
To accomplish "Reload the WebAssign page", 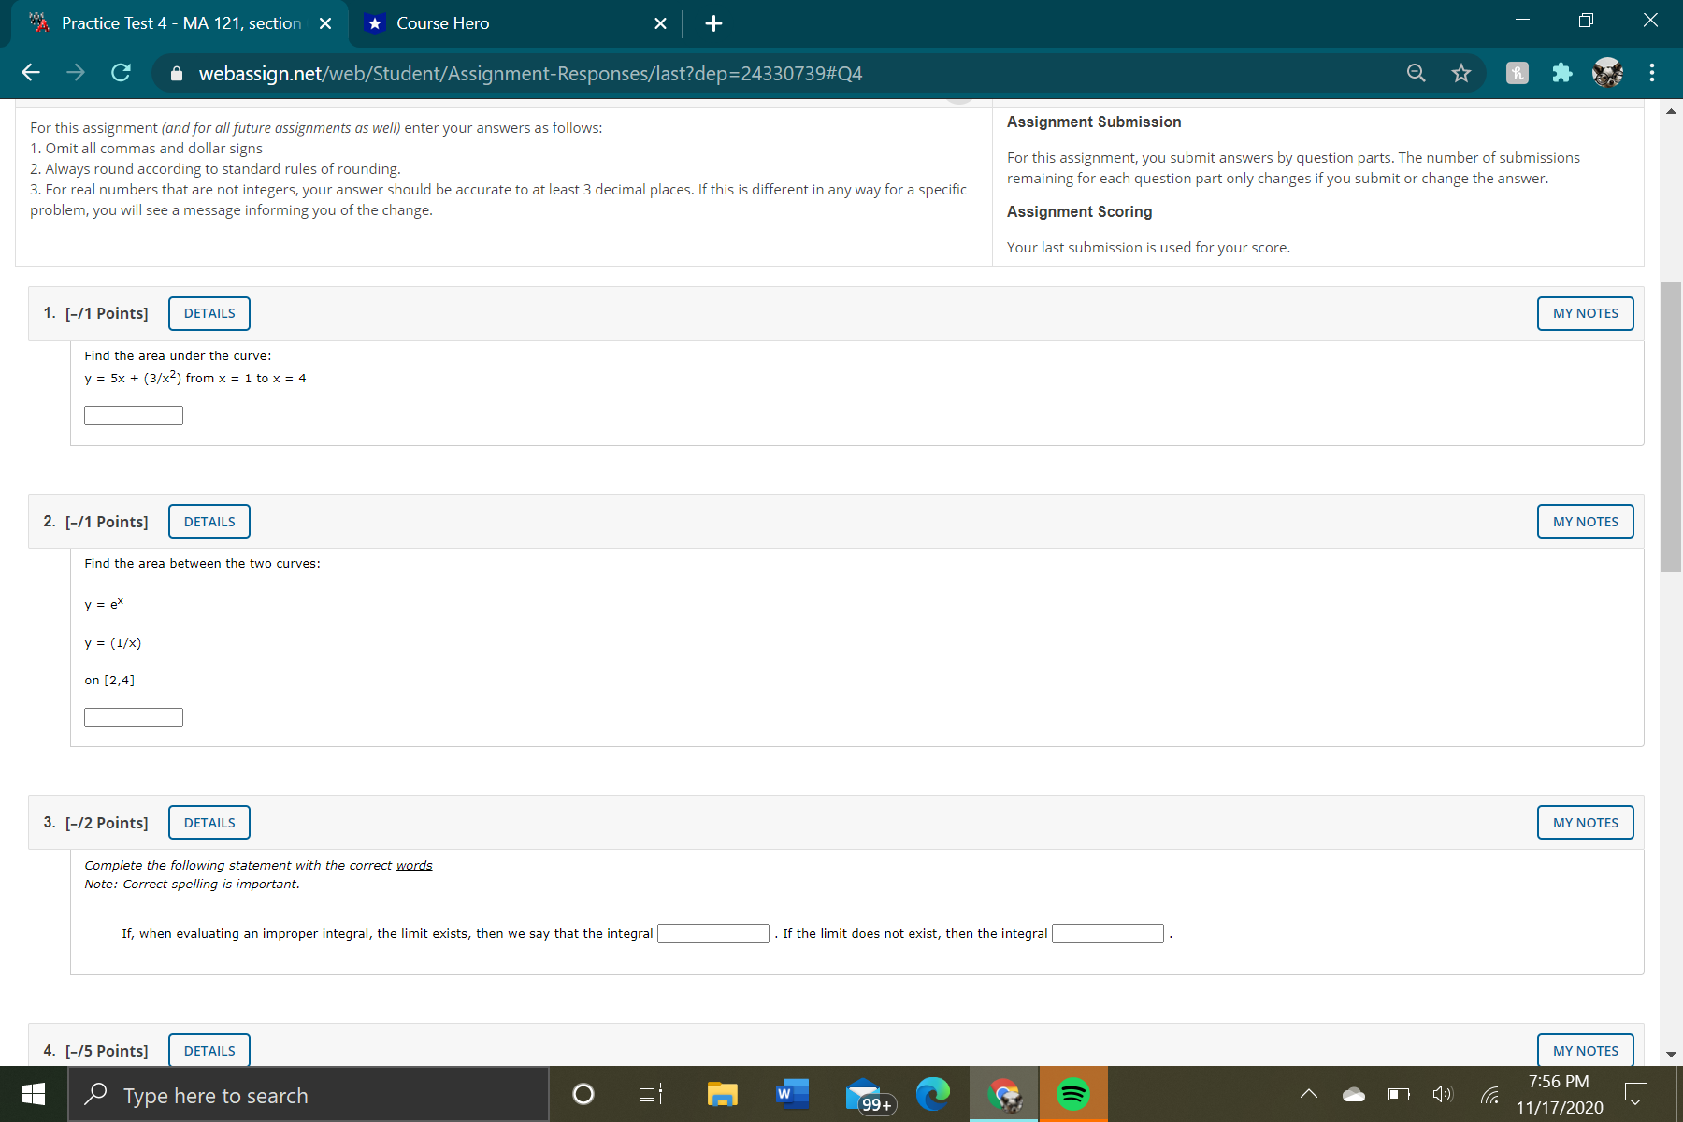I will [121, 73].
